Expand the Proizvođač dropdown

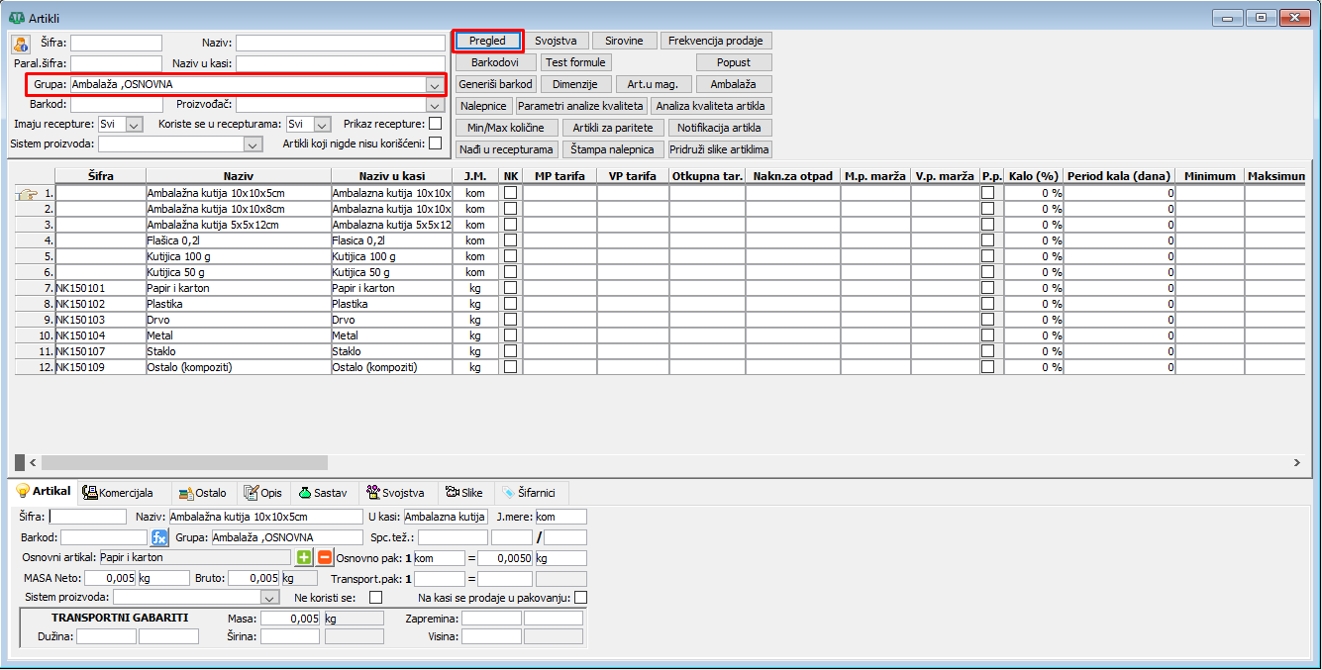(434, 105)
